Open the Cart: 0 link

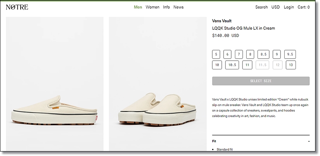click(303, 7)
